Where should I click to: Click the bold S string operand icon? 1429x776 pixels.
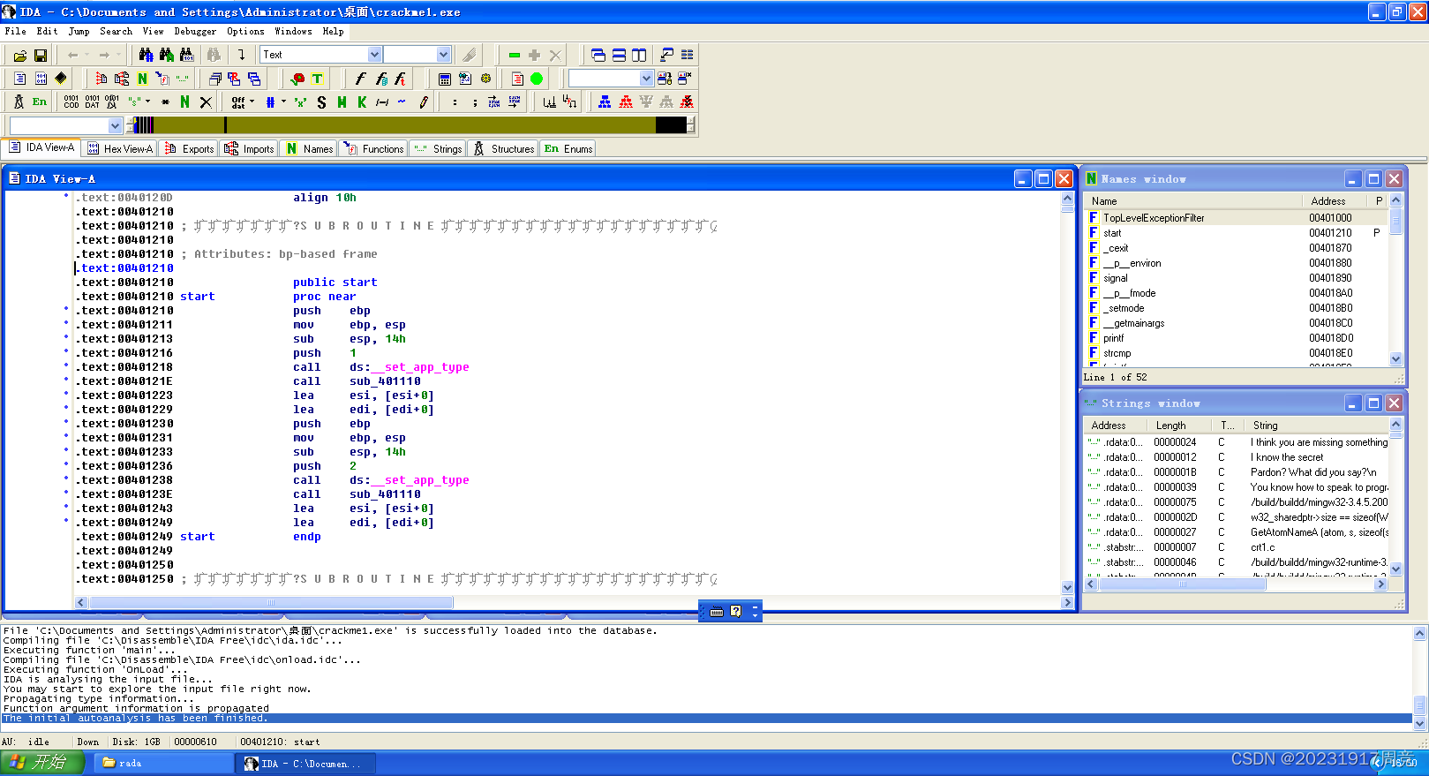point(321,102)
